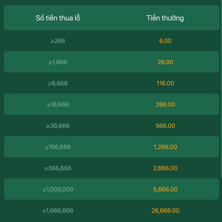Screen dimensions: 222x222
Task: Click the 1,266.00 reward amount
Action: [x=165, y=147]
